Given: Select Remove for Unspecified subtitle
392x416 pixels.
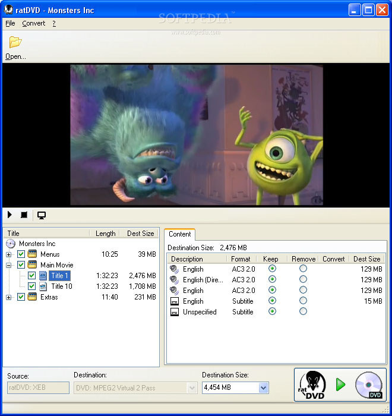Looking at the screenshot, I should tap(303, 311).
